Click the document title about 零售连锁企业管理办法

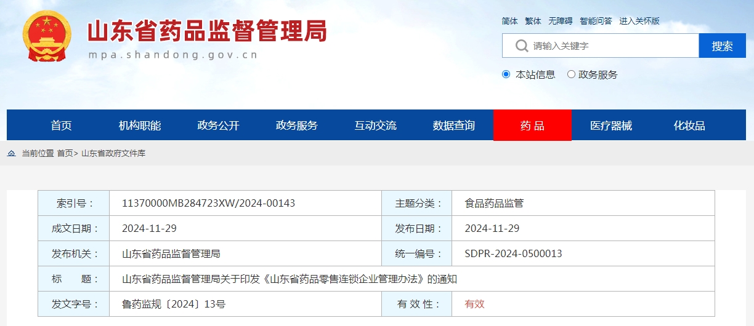(x=290, y=279)
